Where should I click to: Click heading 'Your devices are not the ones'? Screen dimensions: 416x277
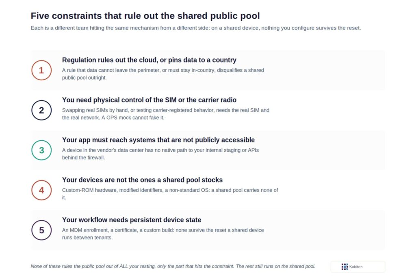[x=142, y=180]
